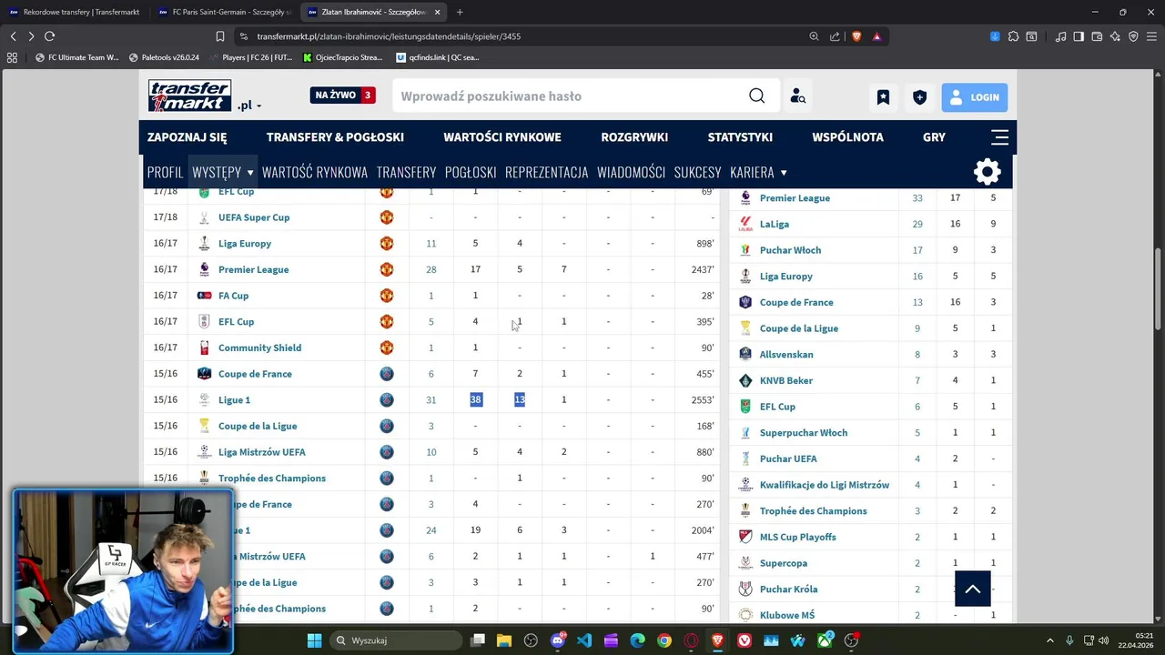
Task: Click Brave Shields lion icon
Action: (856, 36)
